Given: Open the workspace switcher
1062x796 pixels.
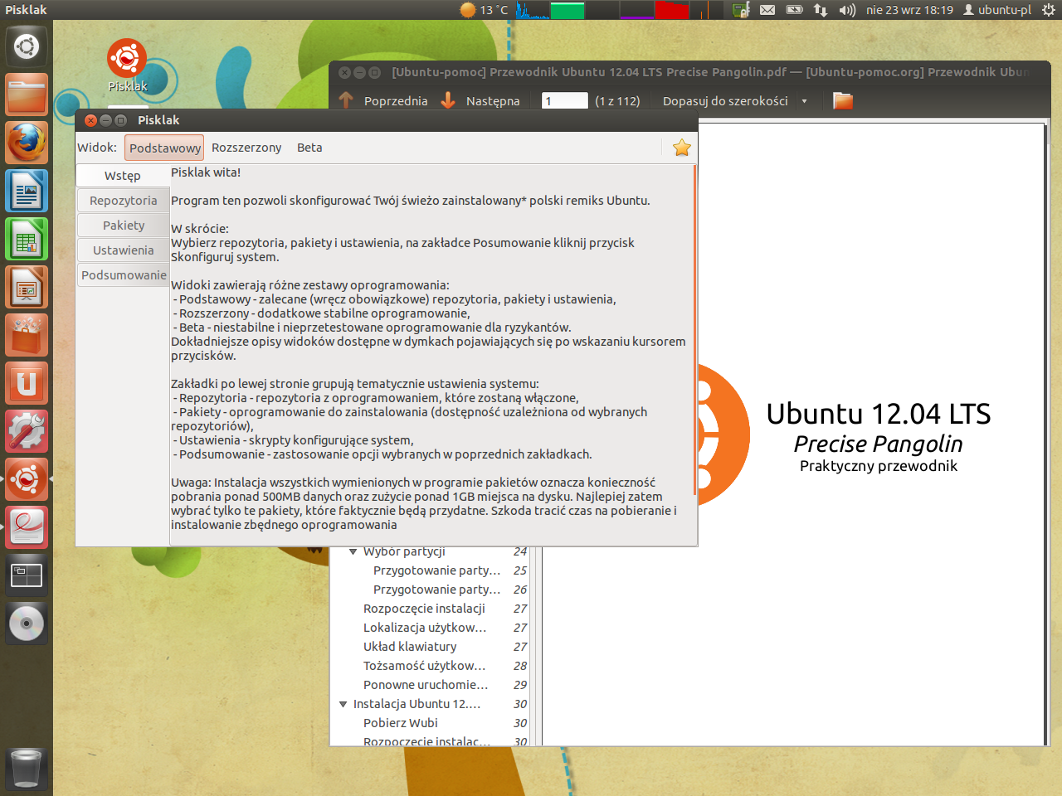Looking at the screenshot, I should [27, 575].
